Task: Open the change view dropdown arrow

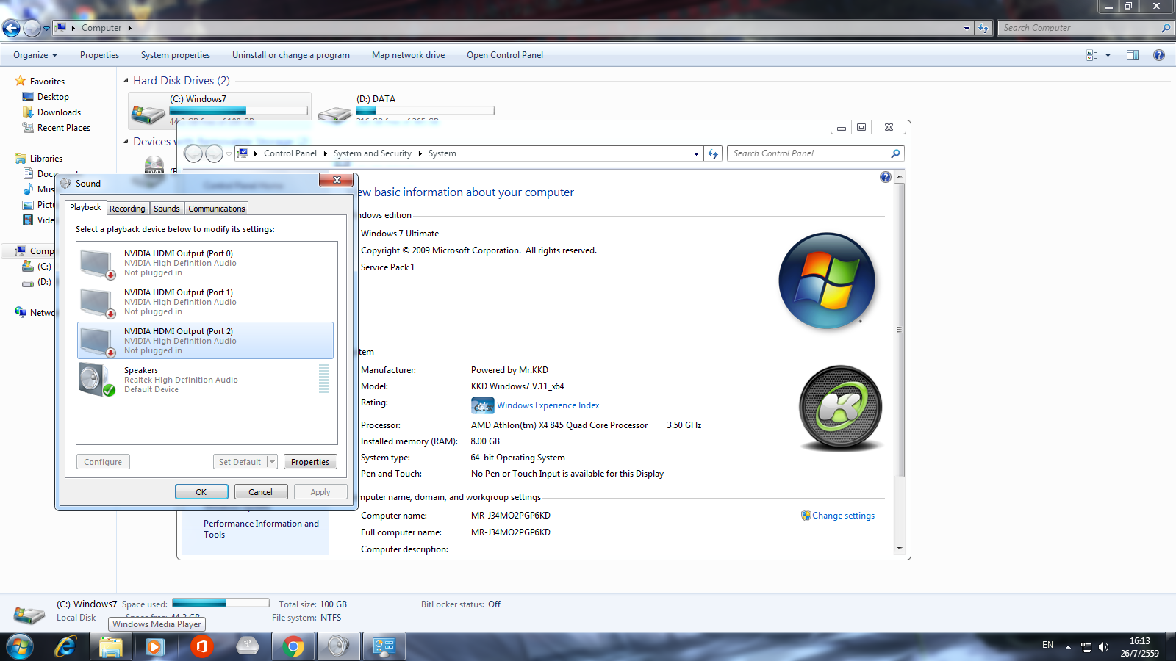Action: [x=1108, y=55]
